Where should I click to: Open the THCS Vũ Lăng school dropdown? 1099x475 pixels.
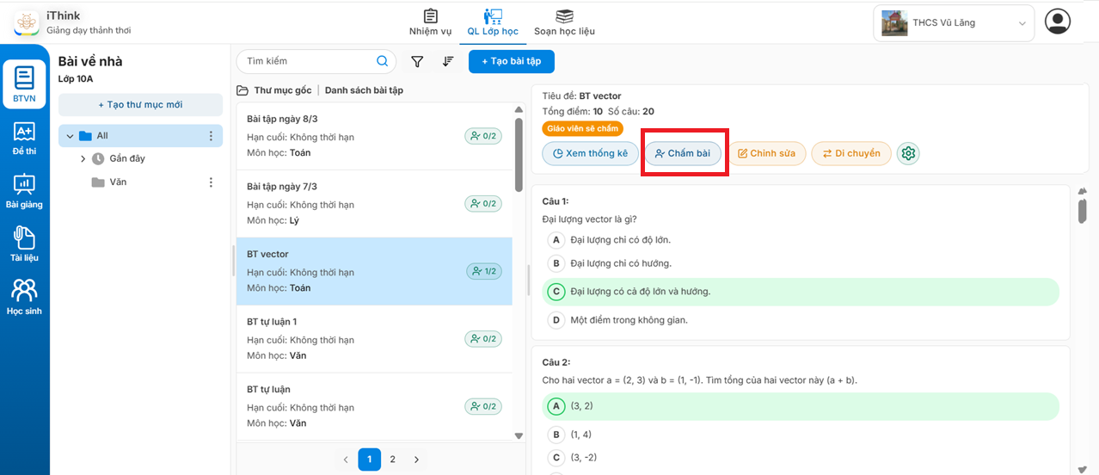(x=955, y=23)
